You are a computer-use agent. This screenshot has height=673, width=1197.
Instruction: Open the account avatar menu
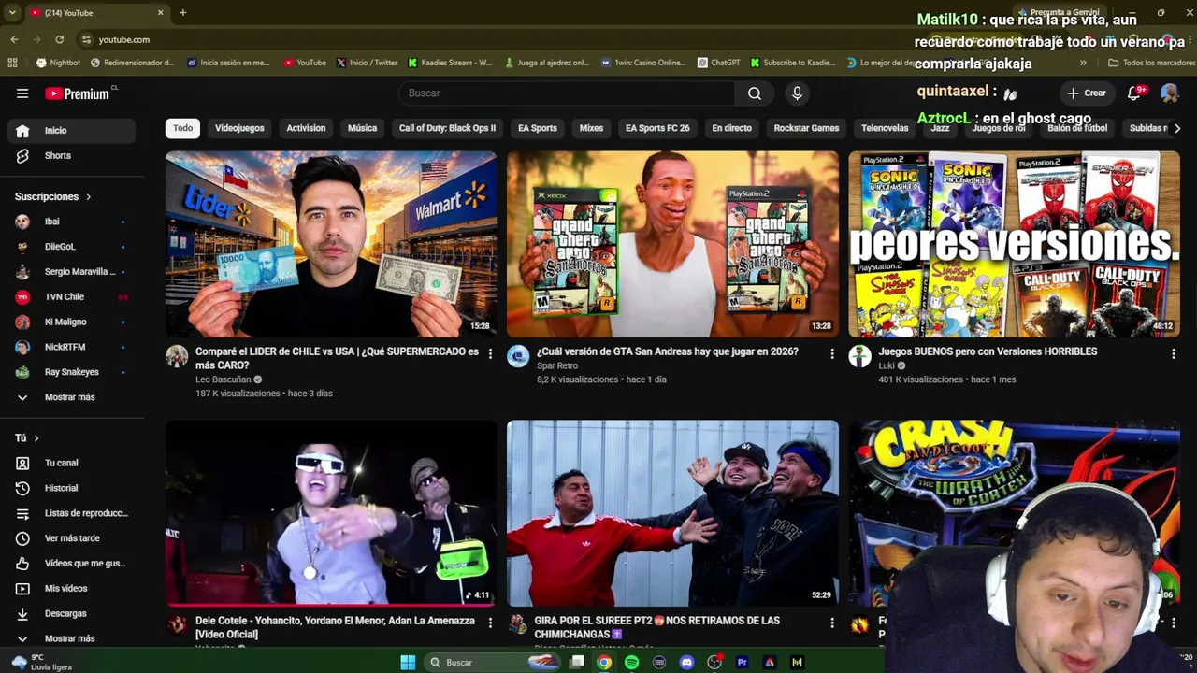[x=1169, y=93]
